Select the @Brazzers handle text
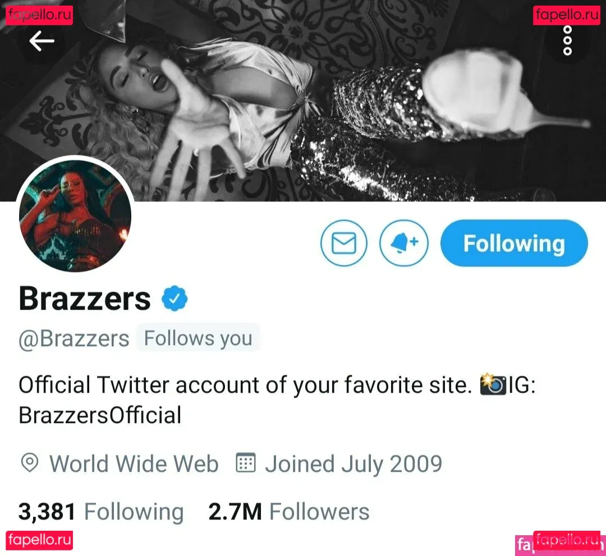606x556 pixels. [74, 339]
